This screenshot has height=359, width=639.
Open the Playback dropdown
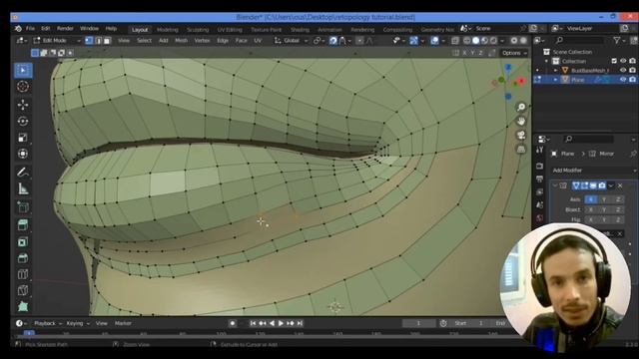48,323
